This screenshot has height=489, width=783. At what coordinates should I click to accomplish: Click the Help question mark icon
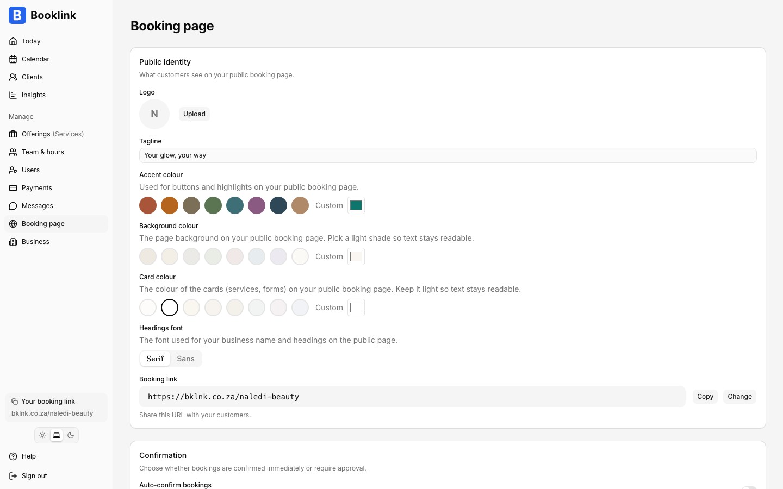coord(13,456)
